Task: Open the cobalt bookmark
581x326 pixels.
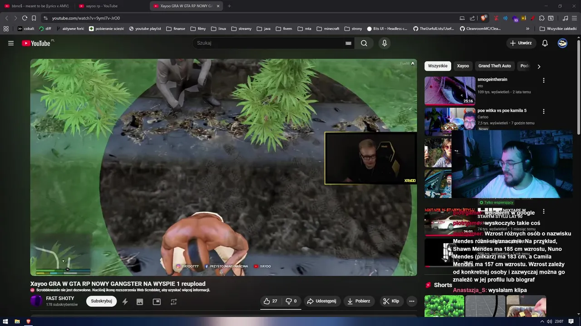Action: pos(26,29)
